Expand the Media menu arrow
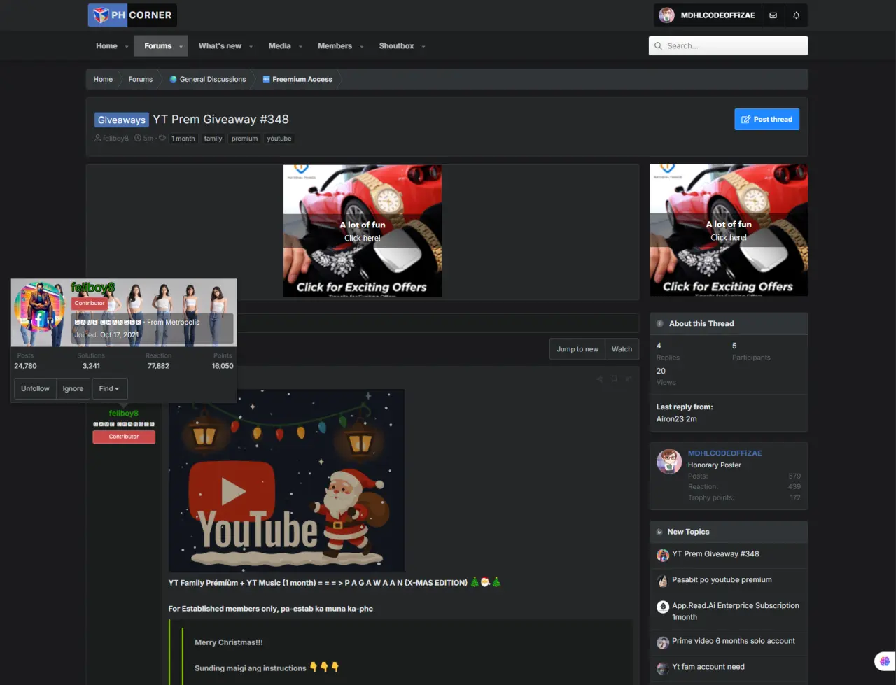Viewport: 896px width, 685px height. pos(300,47)
